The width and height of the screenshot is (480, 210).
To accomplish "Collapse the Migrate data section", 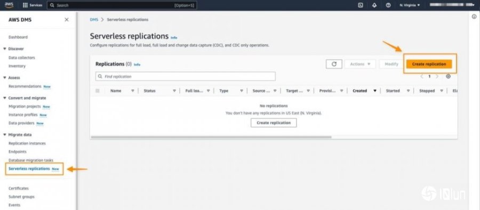I will [x=5, y=135].
